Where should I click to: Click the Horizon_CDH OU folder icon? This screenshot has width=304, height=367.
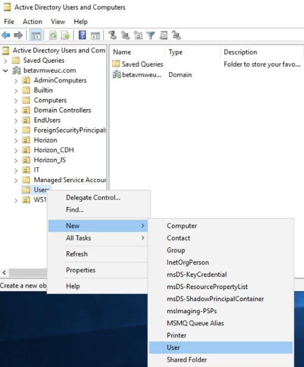coord(26,150)
